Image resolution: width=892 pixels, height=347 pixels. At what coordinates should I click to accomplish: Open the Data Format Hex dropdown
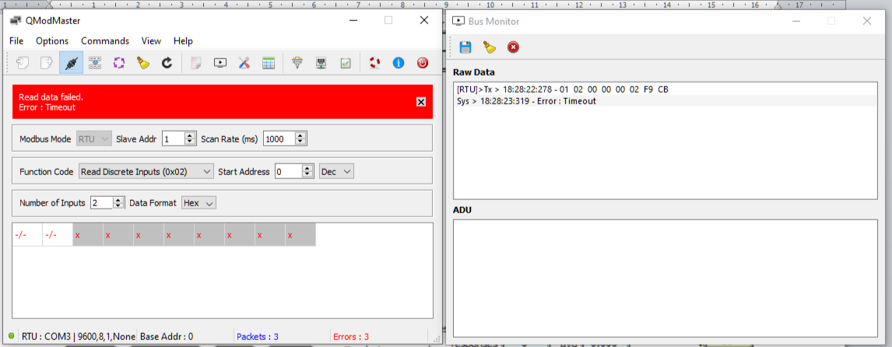click(x=198, y=203)
